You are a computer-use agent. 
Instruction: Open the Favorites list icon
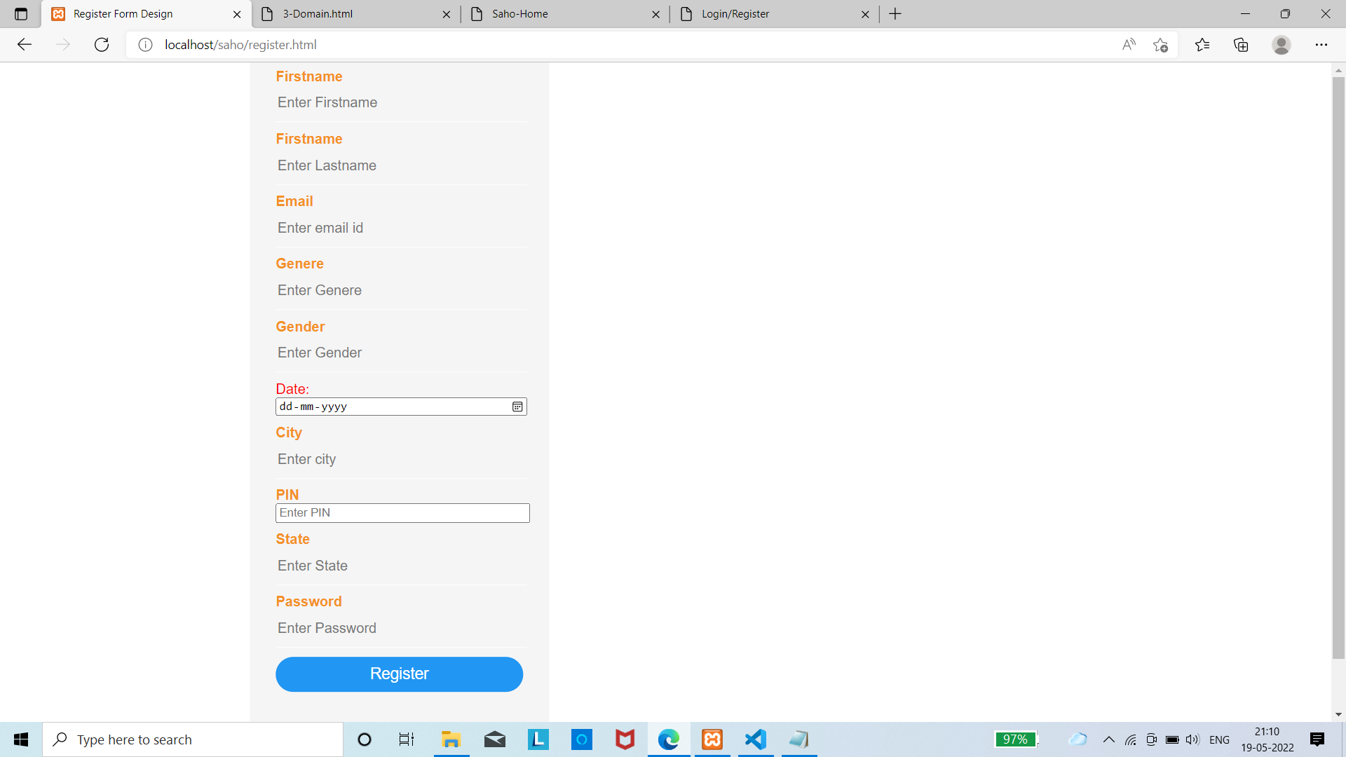[1202, 45]
